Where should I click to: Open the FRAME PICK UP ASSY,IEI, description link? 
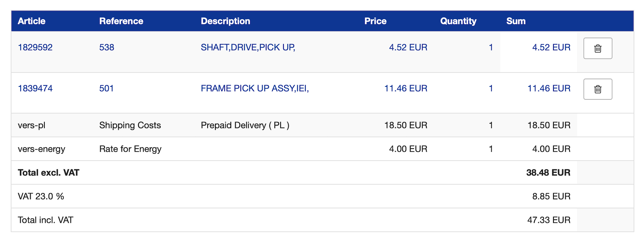255,88
